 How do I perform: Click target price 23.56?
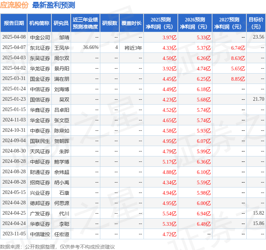[259, 37]
